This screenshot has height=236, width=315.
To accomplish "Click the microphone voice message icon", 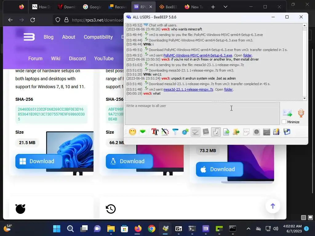I will coord(301,113).
